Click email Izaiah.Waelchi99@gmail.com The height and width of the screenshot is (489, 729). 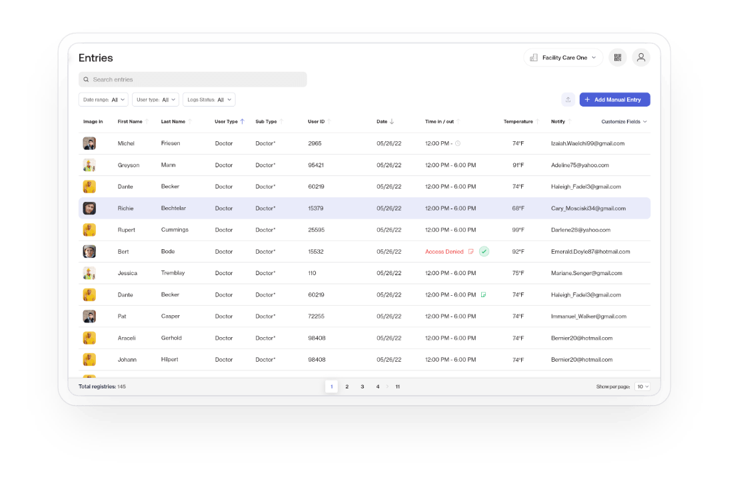click(x=588, y=143)
